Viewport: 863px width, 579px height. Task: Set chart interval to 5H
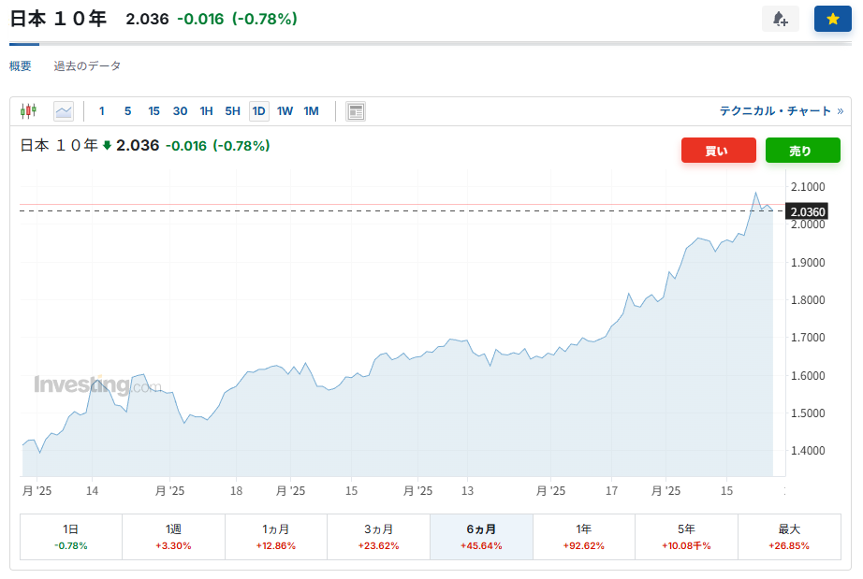pyautogui.click(x=232, y=111)
